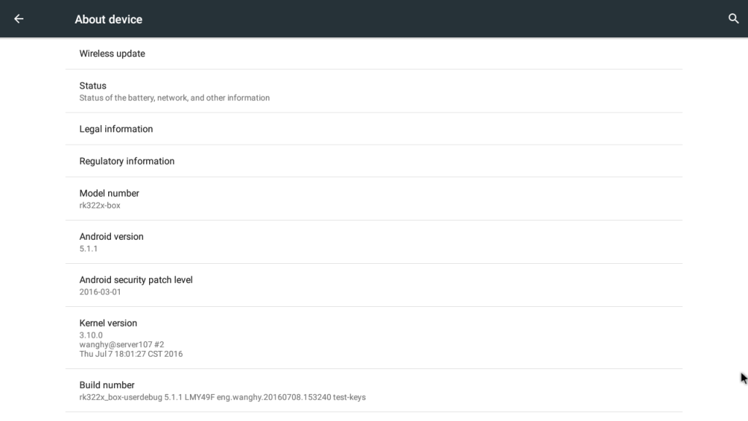Tap the Kernel version label

pos(108,323)
